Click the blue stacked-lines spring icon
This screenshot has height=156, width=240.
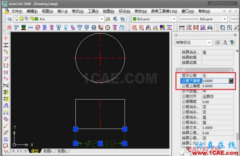pyautogui.click(x=44, y=27)
